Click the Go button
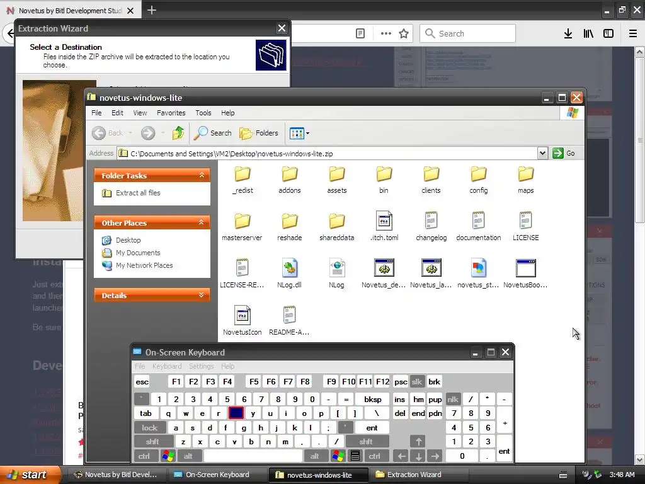 click(564, 154)
